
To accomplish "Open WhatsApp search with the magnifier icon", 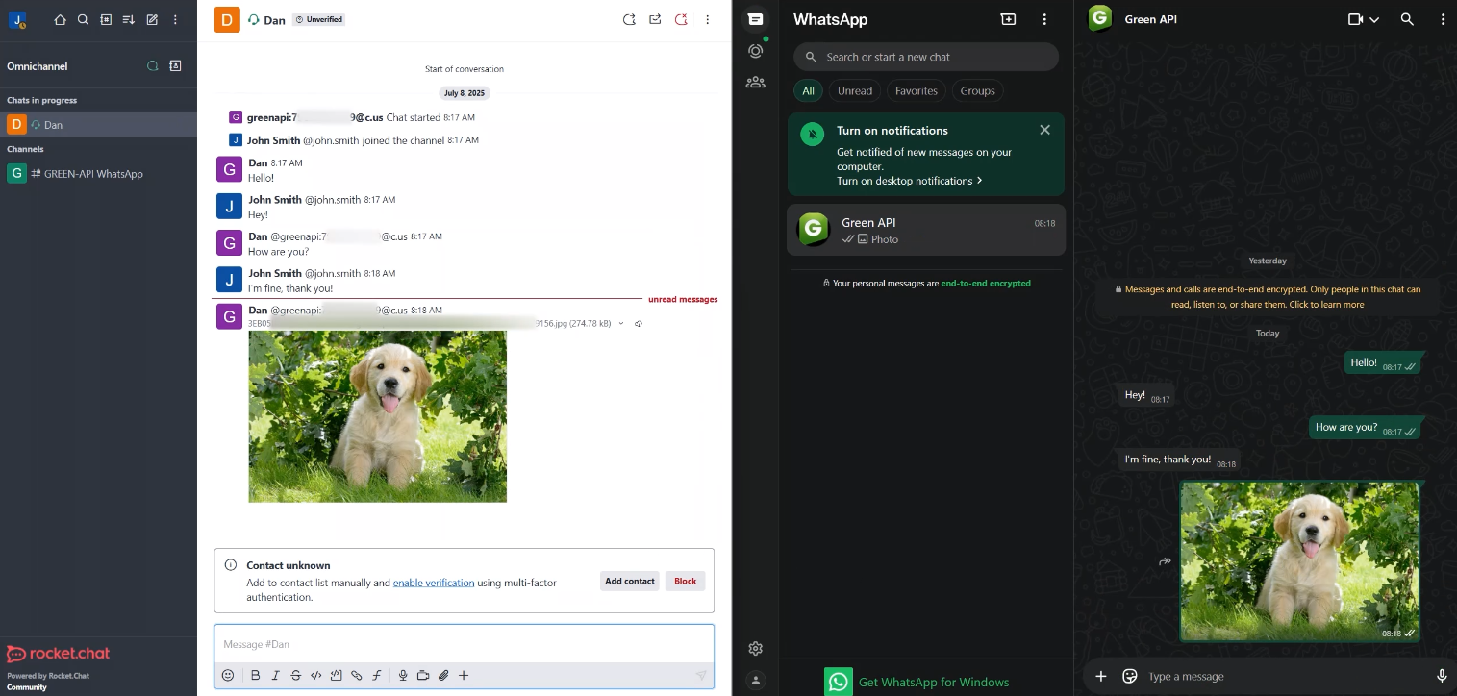I will (1406, 19).
